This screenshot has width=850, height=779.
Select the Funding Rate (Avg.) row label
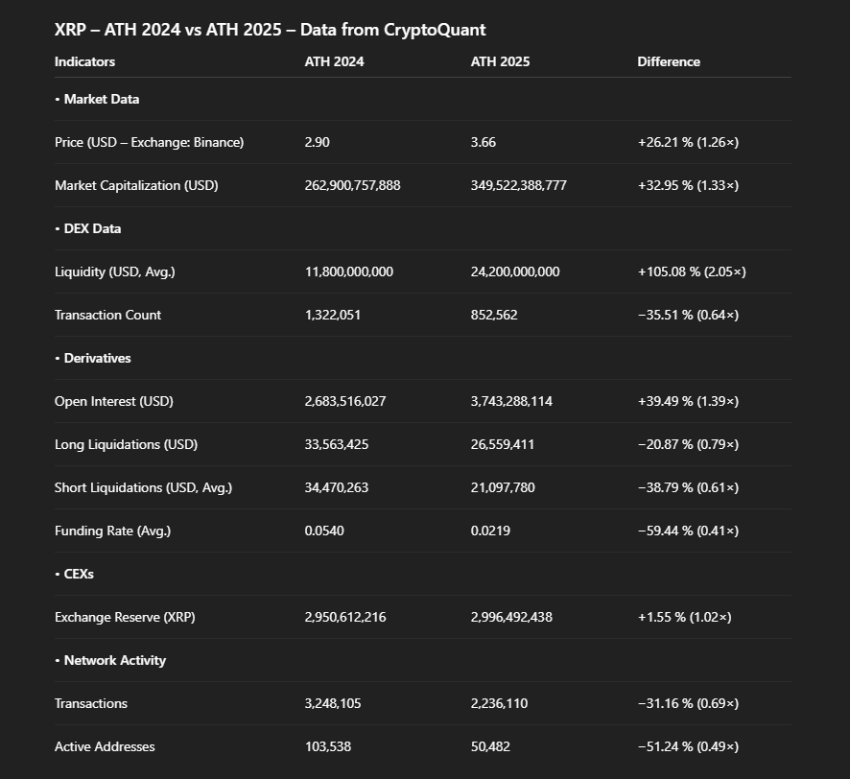112,531
